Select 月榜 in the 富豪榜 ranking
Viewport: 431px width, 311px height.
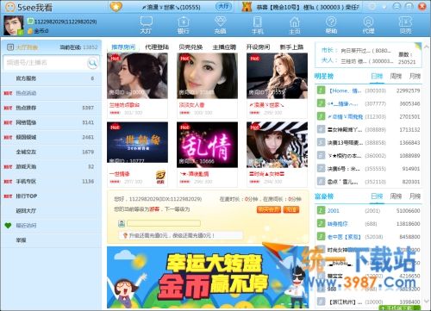pos(415,196)
